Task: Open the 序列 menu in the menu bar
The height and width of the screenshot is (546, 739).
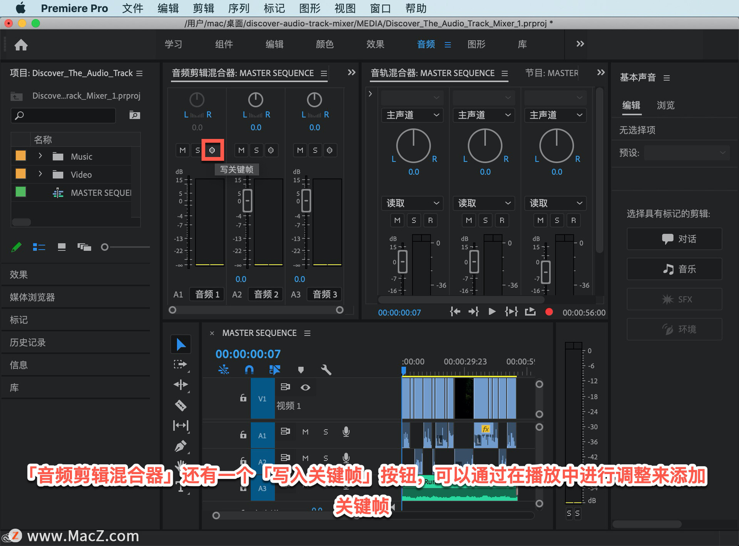Action: 239,8
